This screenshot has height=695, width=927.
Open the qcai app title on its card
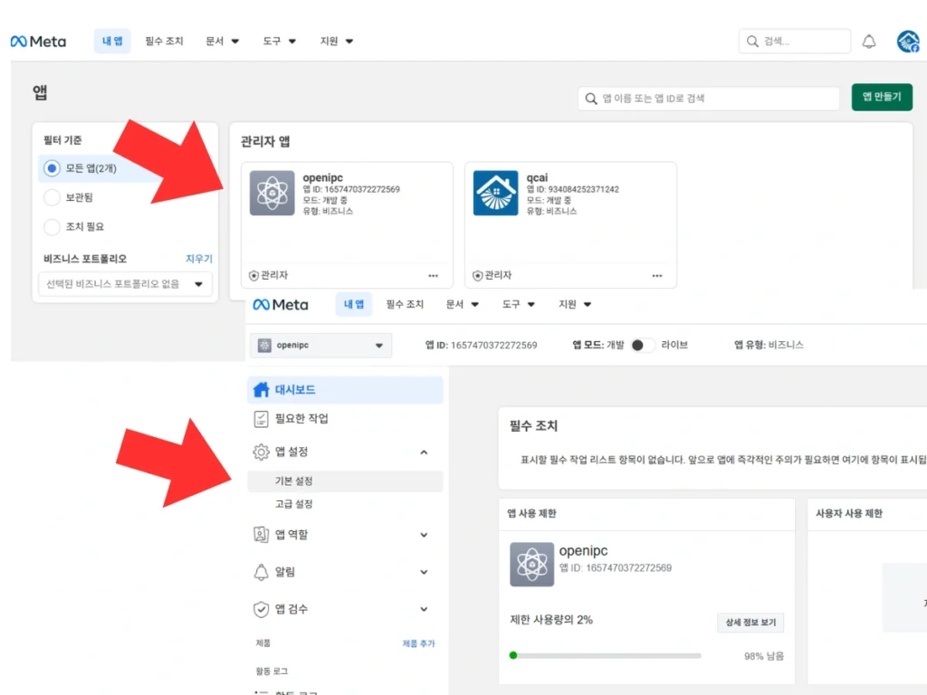point(537,177)
